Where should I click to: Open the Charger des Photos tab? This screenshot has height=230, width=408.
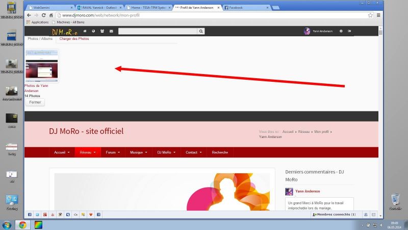[x=74, y=39]
